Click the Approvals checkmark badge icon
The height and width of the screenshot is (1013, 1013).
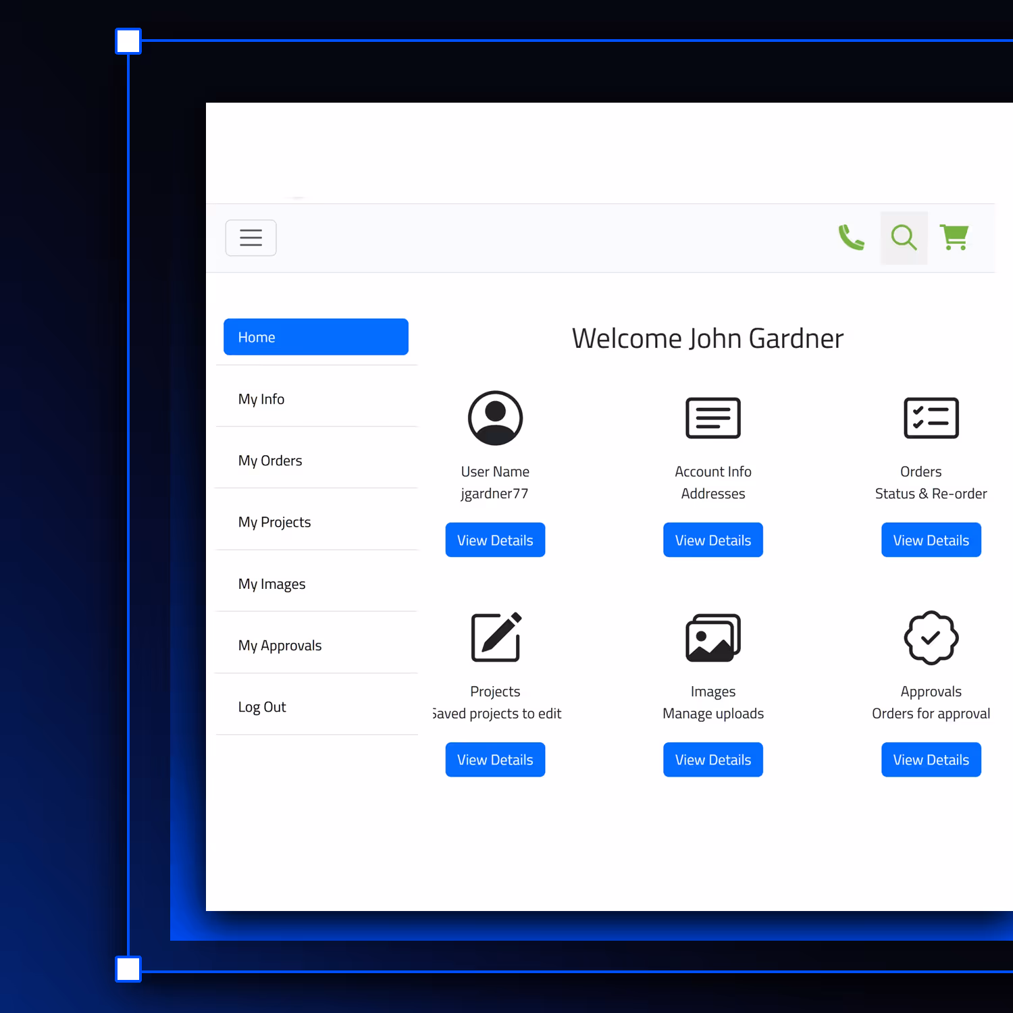[931, 638]
